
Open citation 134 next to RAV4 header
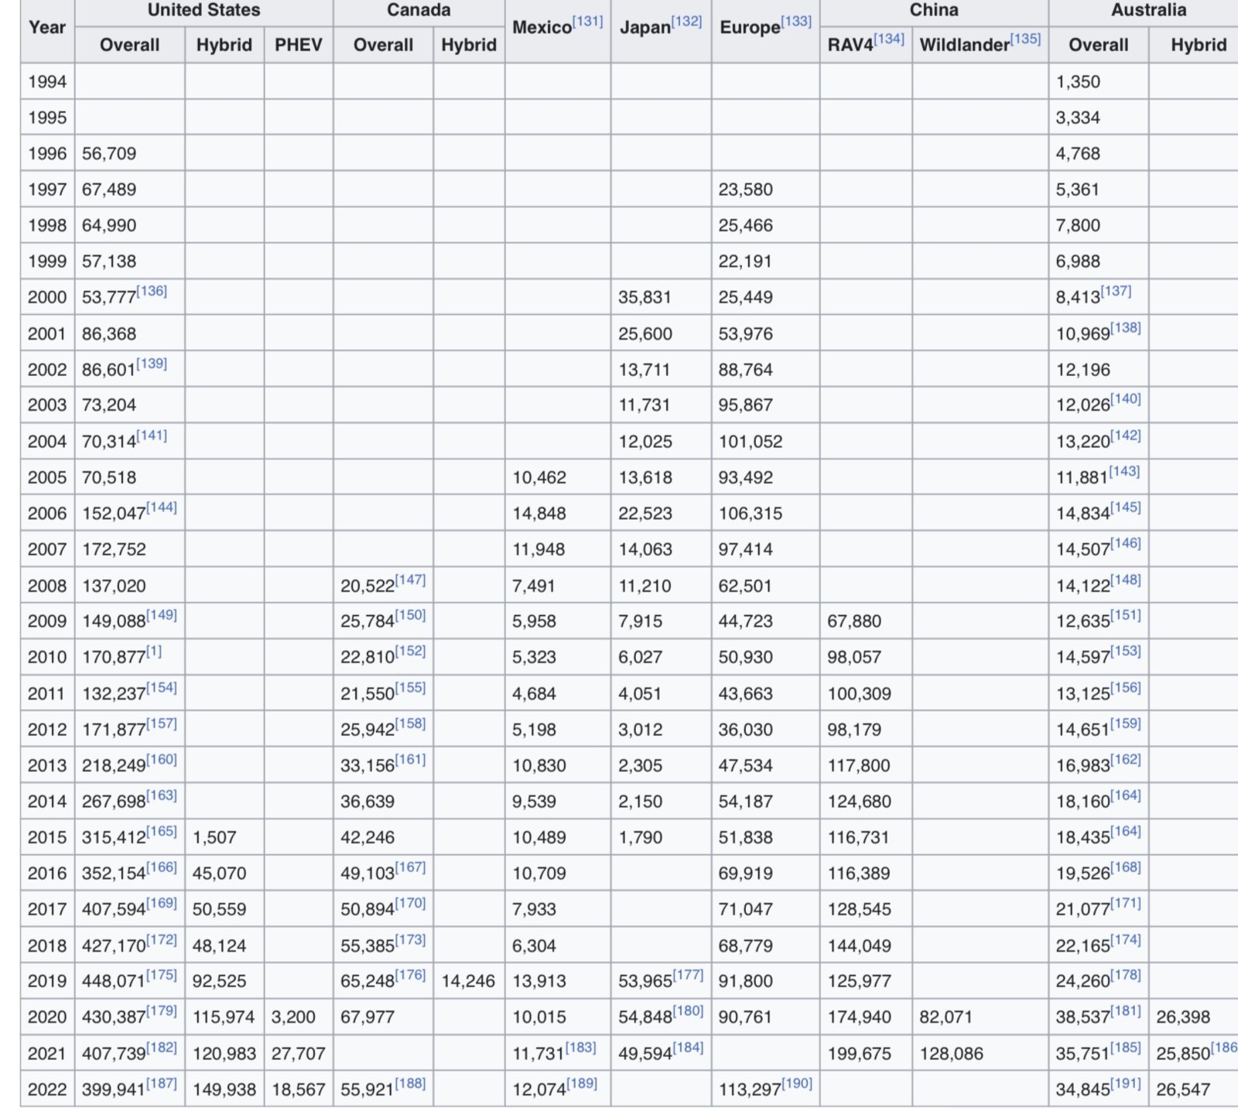889,39
